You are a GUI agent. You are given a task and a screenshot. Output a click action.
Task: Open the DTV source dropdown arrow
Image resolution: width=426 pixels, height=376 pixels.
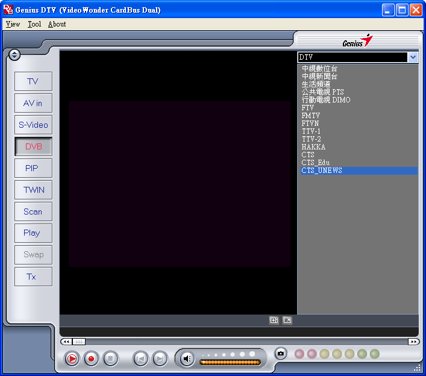[413, 57]
